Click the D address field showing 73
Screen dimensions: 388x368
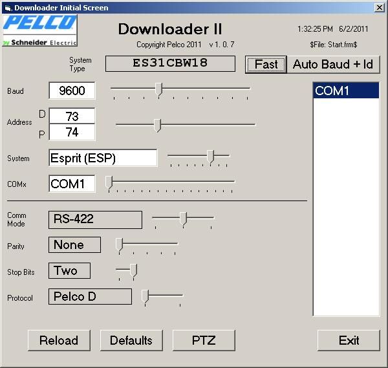click(x=72, y=116)
